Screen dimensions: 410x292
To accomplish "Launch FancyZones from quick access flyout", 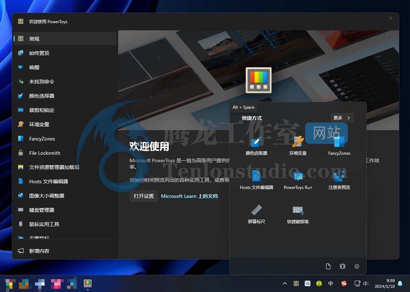I will (x=339, y=146).
